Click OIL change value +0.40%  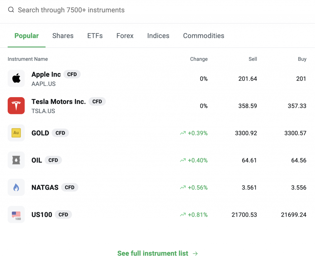(x=198, y=160)
